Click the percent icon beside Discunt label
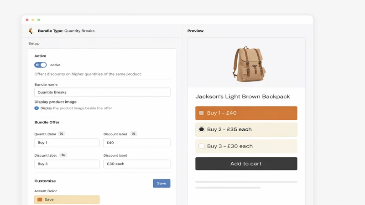365x205 pixels. click(x=63, y=155)
